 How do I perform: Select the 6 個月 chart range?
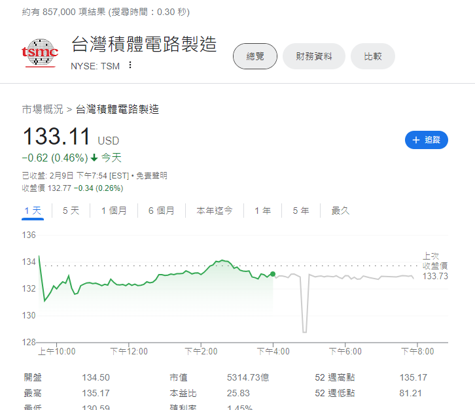point(162,211)
